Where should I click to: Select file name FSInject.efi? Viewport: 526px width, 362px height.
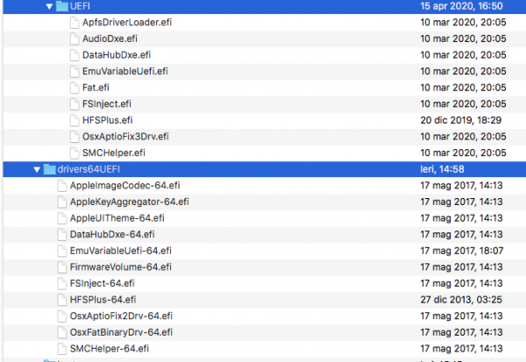107,104
